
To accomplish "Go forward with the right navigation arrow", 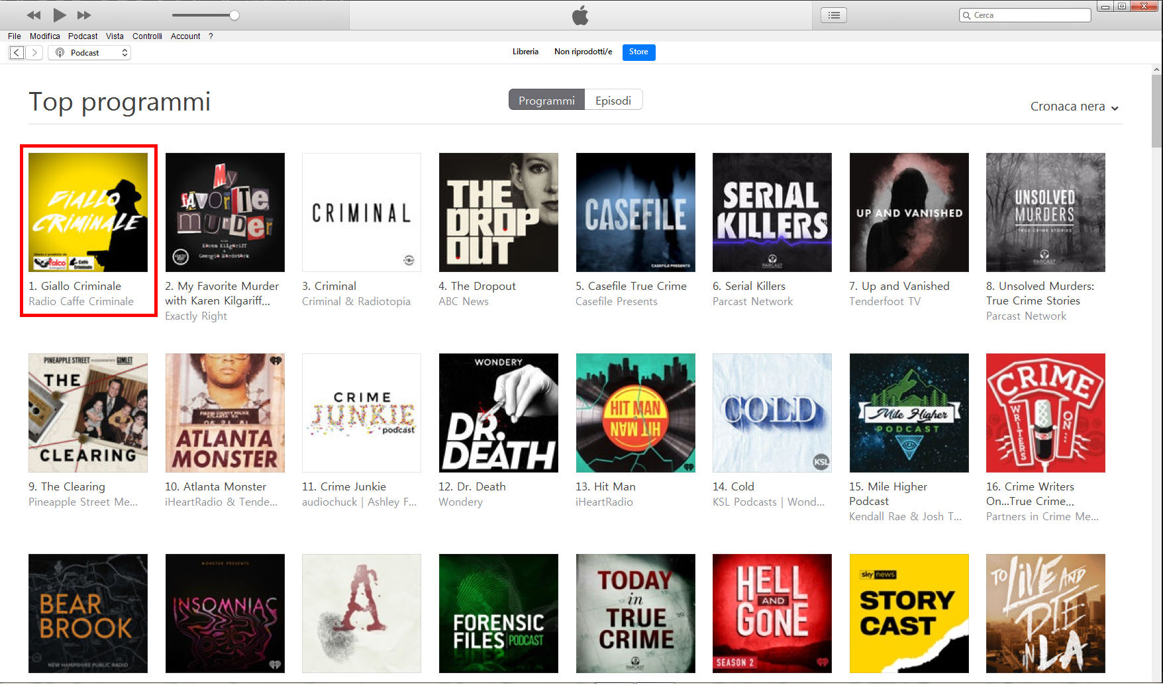I will coord(34,52).
